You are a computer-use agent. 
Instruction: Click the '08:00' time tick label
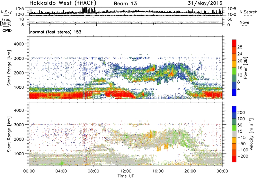pyautogui.click(x=93, y=171)
